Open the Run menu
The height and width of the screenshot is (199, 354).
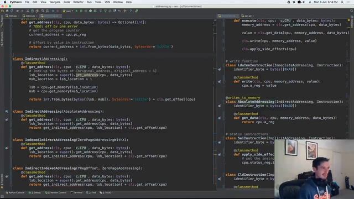click(89, 2)
